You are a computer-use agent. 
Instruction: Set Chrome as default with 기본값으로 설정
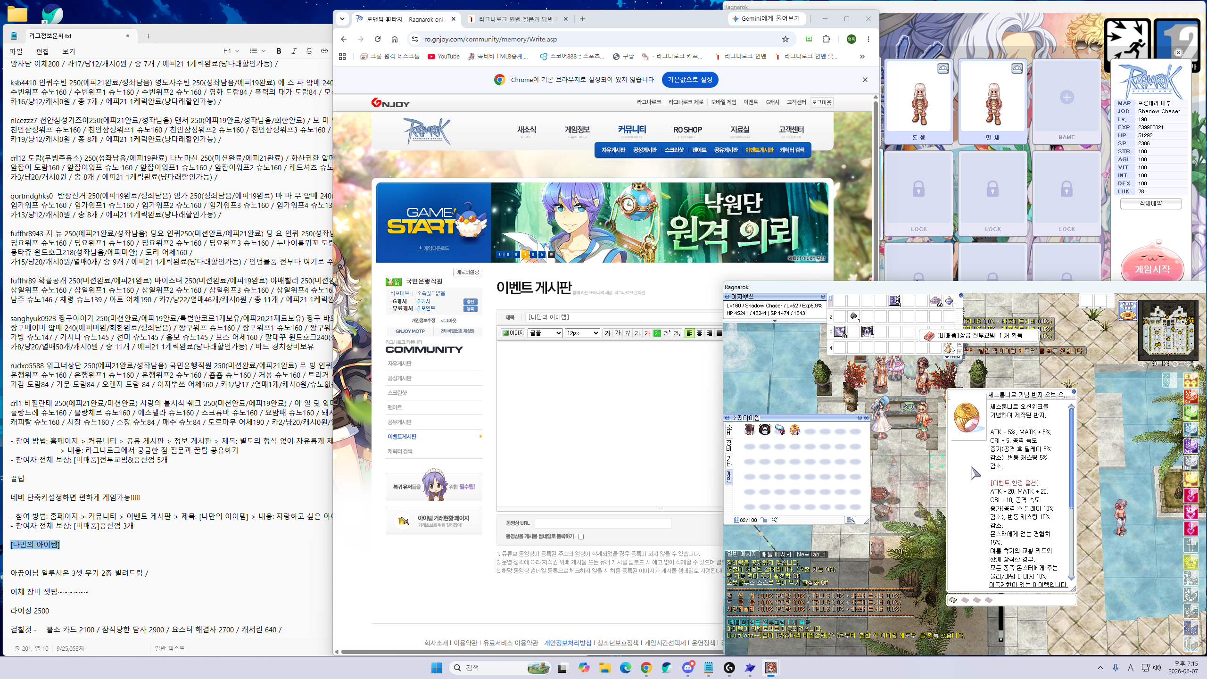pyautogui.click(x=690, y=80)
